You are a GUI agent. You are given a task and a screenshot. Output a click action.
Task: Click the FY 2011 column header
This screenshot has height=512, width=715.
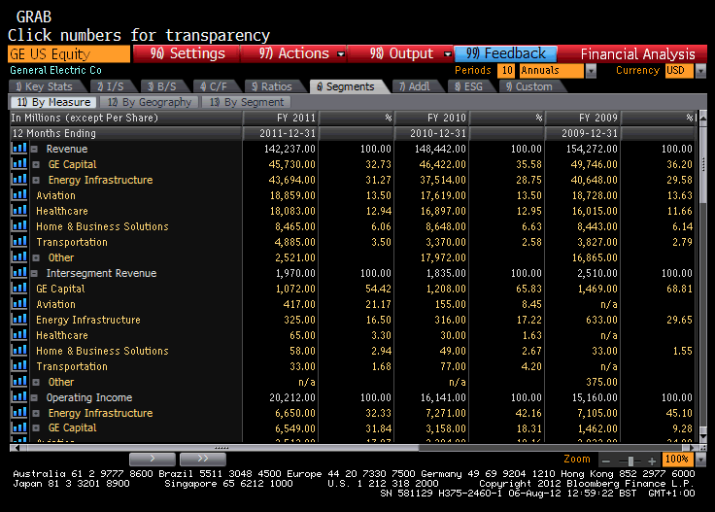281,119
